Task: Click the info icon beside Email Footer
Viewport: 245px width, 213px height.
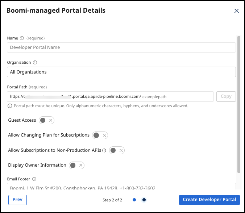Action: 34,179
